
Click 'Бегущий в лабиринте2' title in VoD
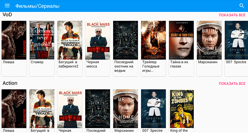(x=68, y=64)
